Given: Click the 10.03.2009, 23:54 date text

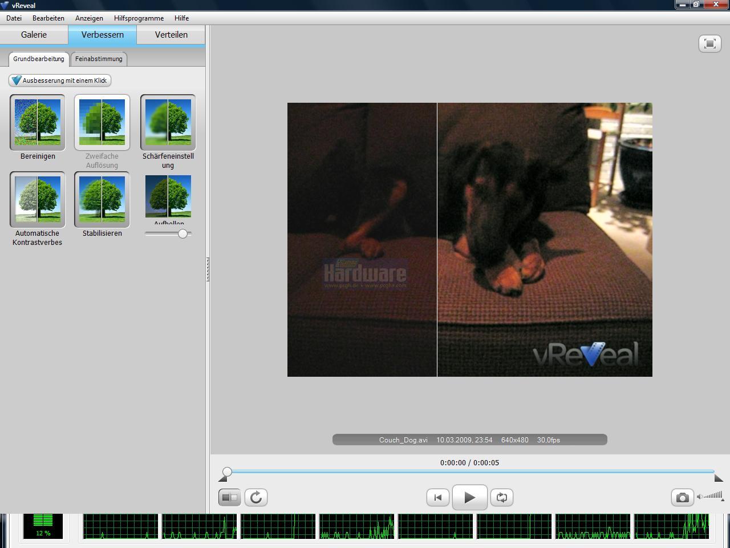Looking at the screenshot, I should click(x=464, y=440).
